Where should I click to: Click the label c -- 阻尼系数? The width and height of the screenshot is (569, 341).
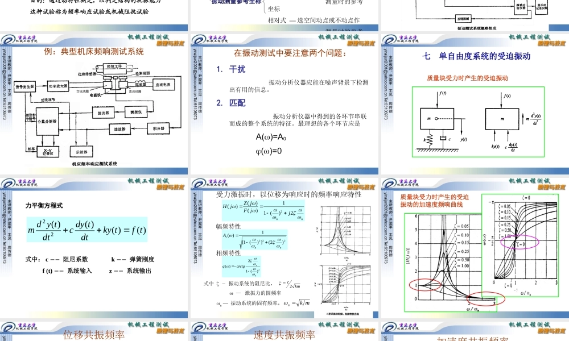click(67, 259)
